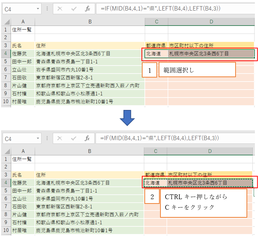260x237 pixels.
Task: Expand the Name Box dropdown in the lower sheet
Action: tap(38, 138)
